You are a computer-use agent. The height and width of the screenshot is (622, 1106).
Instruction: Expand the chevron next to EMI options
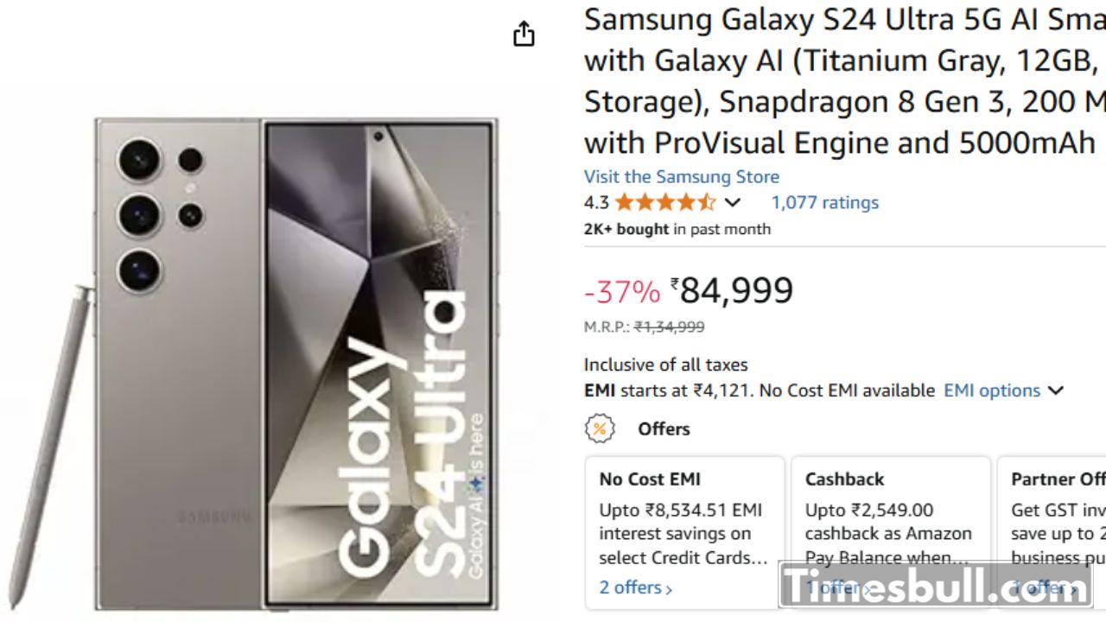(1056, 390)
